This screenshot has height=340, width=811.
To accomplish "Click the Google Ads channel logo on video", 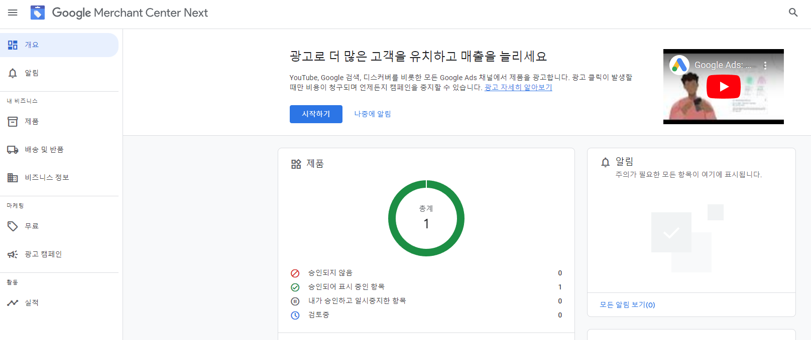I will [x=679, y=65].
